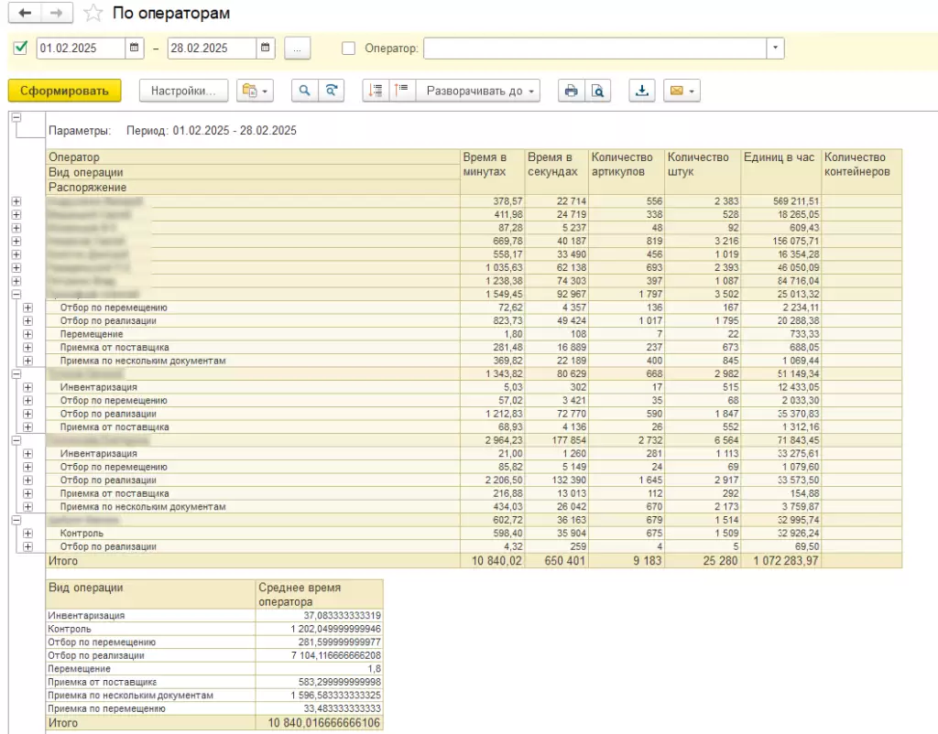Collapse the top-level report tree group

(x=15, y=117)
